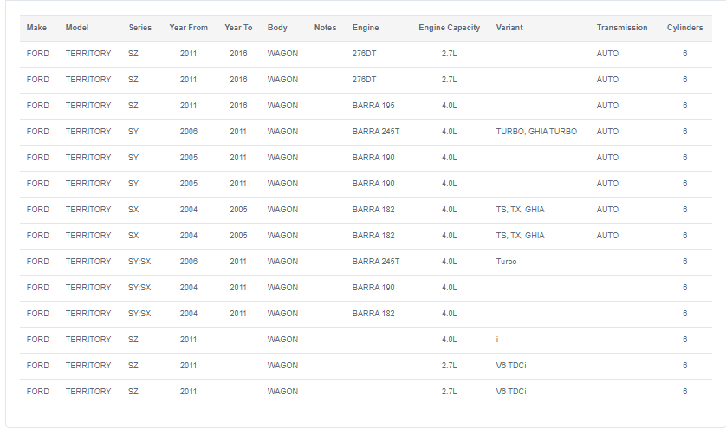Click the Series column header
The height and width of the screenshot is (429, 726).
pos(139,28)
